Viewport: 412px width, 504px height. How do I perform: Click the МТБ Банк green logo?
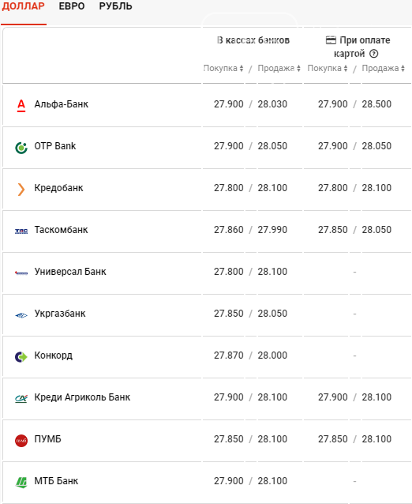click(21, 483)
